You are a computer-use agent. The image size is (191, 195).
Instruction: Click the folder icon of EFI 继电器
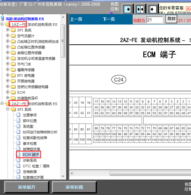click(x=13, y=75)
